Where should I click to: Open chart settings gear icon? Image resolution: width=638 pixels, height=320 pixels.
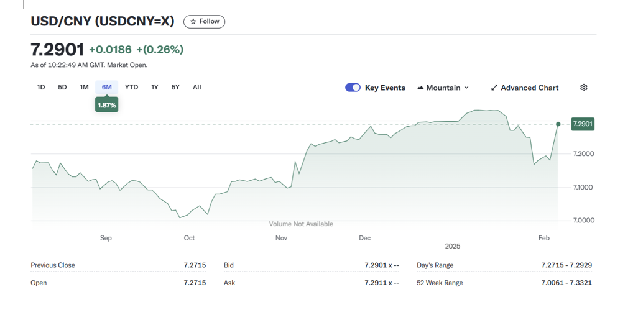[x=583, y=88]
